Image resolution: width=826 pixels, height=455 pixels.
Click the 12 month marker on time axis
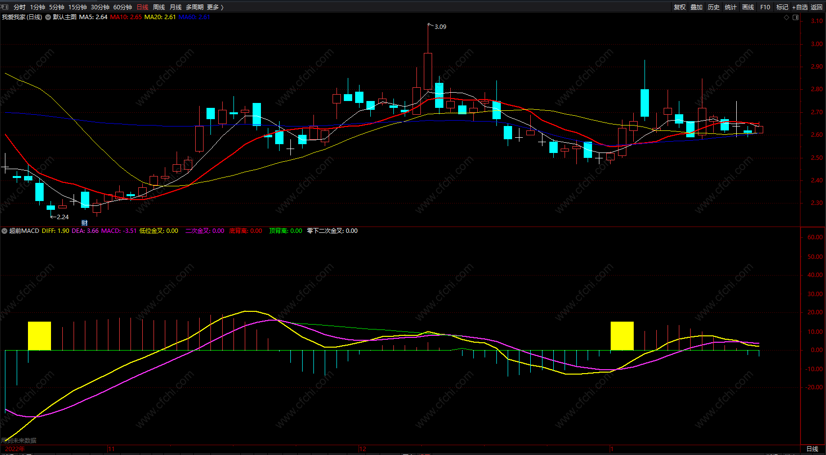pos(362,449)
